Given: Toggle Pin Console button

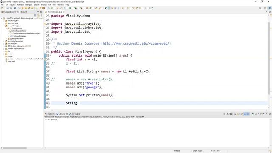Looking at the screenshot, I should 252,114.
